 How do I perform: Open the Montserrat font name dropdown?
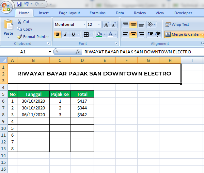pyautogui.click(x=84, y=24)
